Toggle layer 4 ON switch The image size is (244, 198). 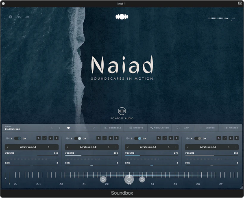pyautogui.click(x=198, y=138)
